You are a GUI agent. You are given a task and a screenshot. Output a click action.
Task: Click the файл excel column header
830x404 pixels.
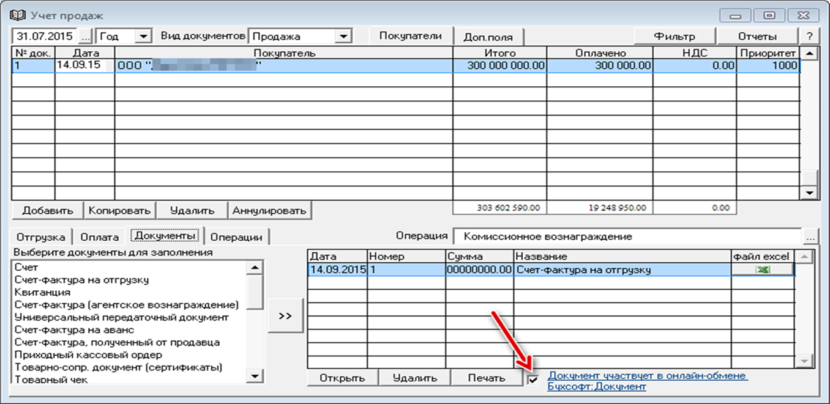763,257
